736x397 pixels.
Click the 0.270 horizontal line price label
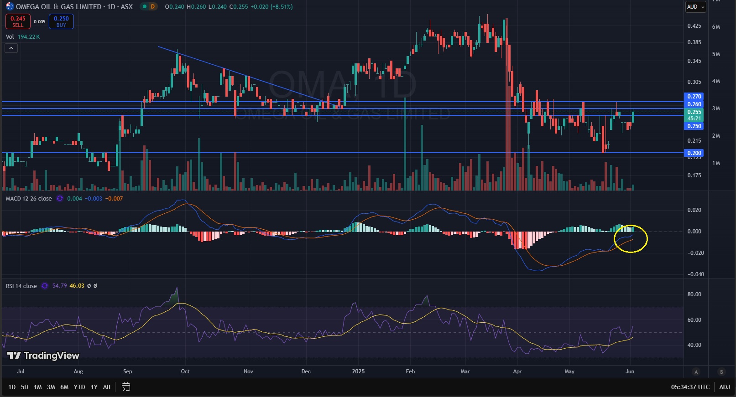coord(694,97)
